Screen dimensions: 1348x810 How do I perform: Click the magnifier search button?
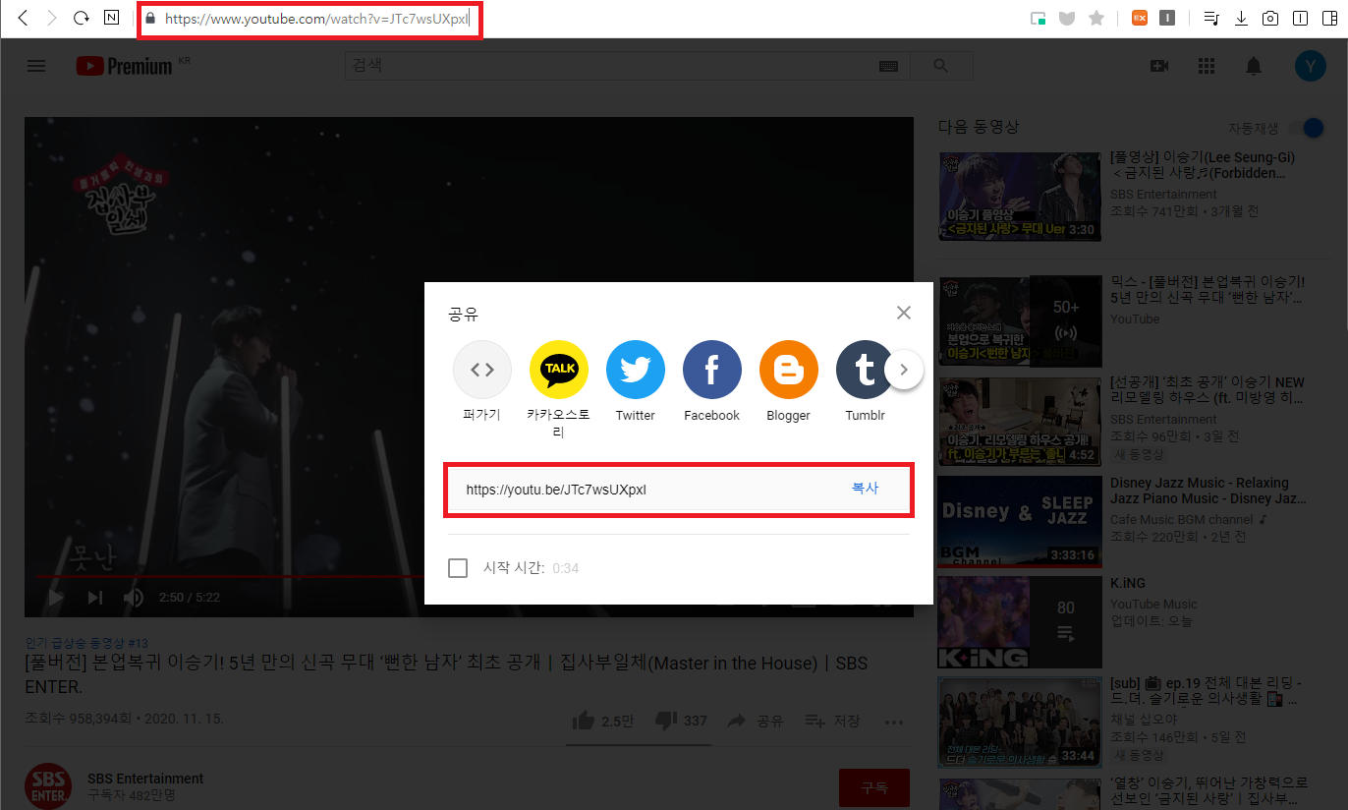tap(940, 66)
